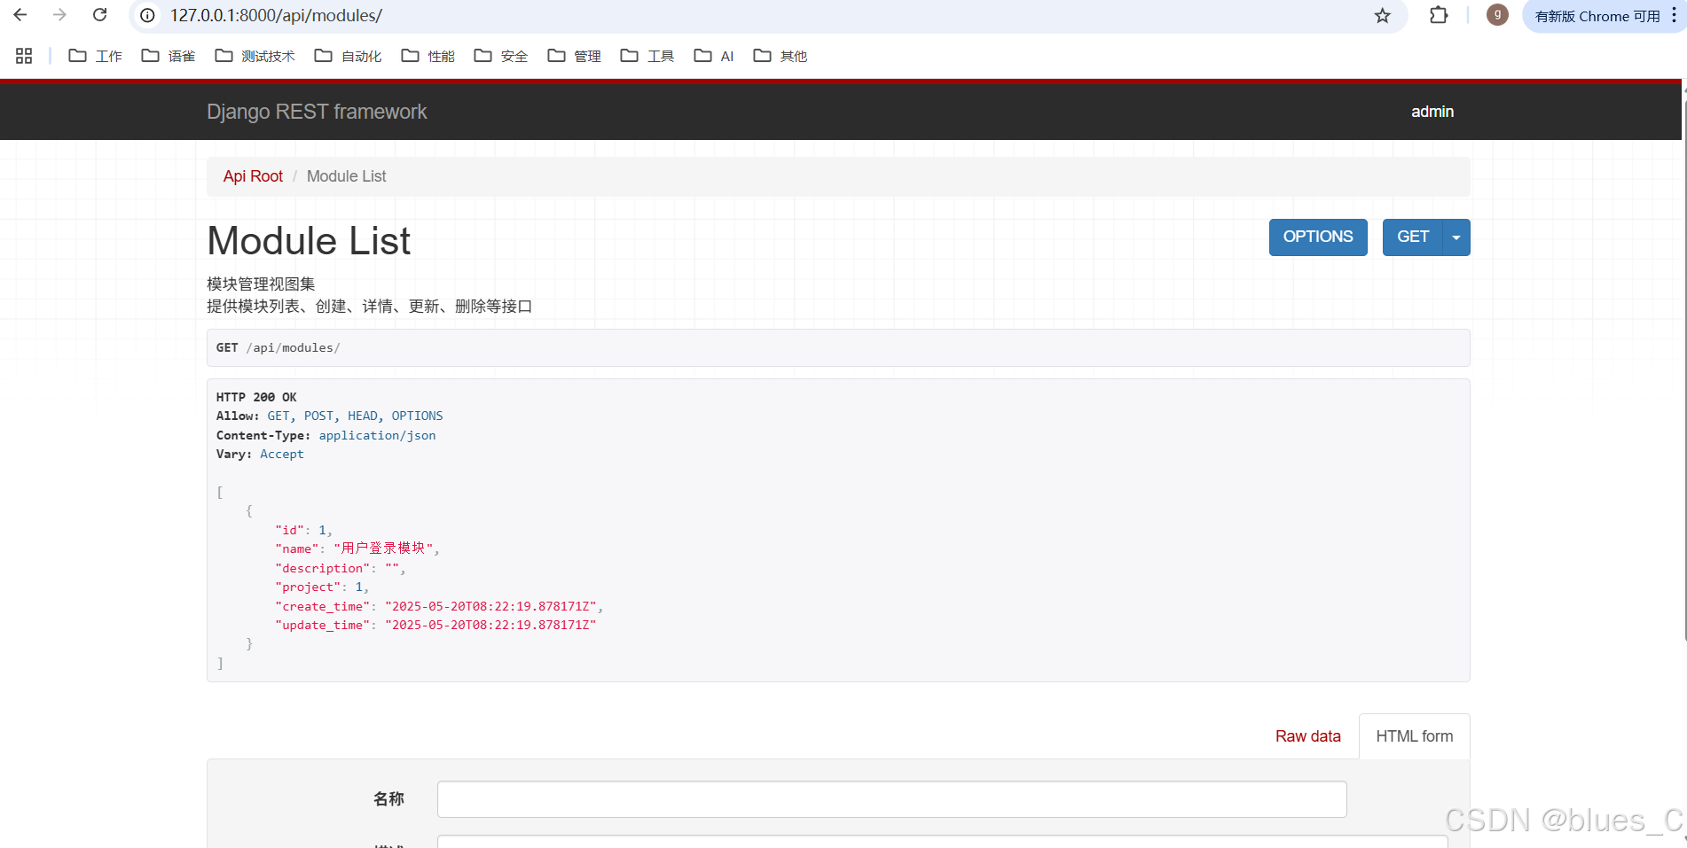This screenshot has width=1687, height=848.
Task: Click the Django REST framework brand link
Action: click(317, 112)
